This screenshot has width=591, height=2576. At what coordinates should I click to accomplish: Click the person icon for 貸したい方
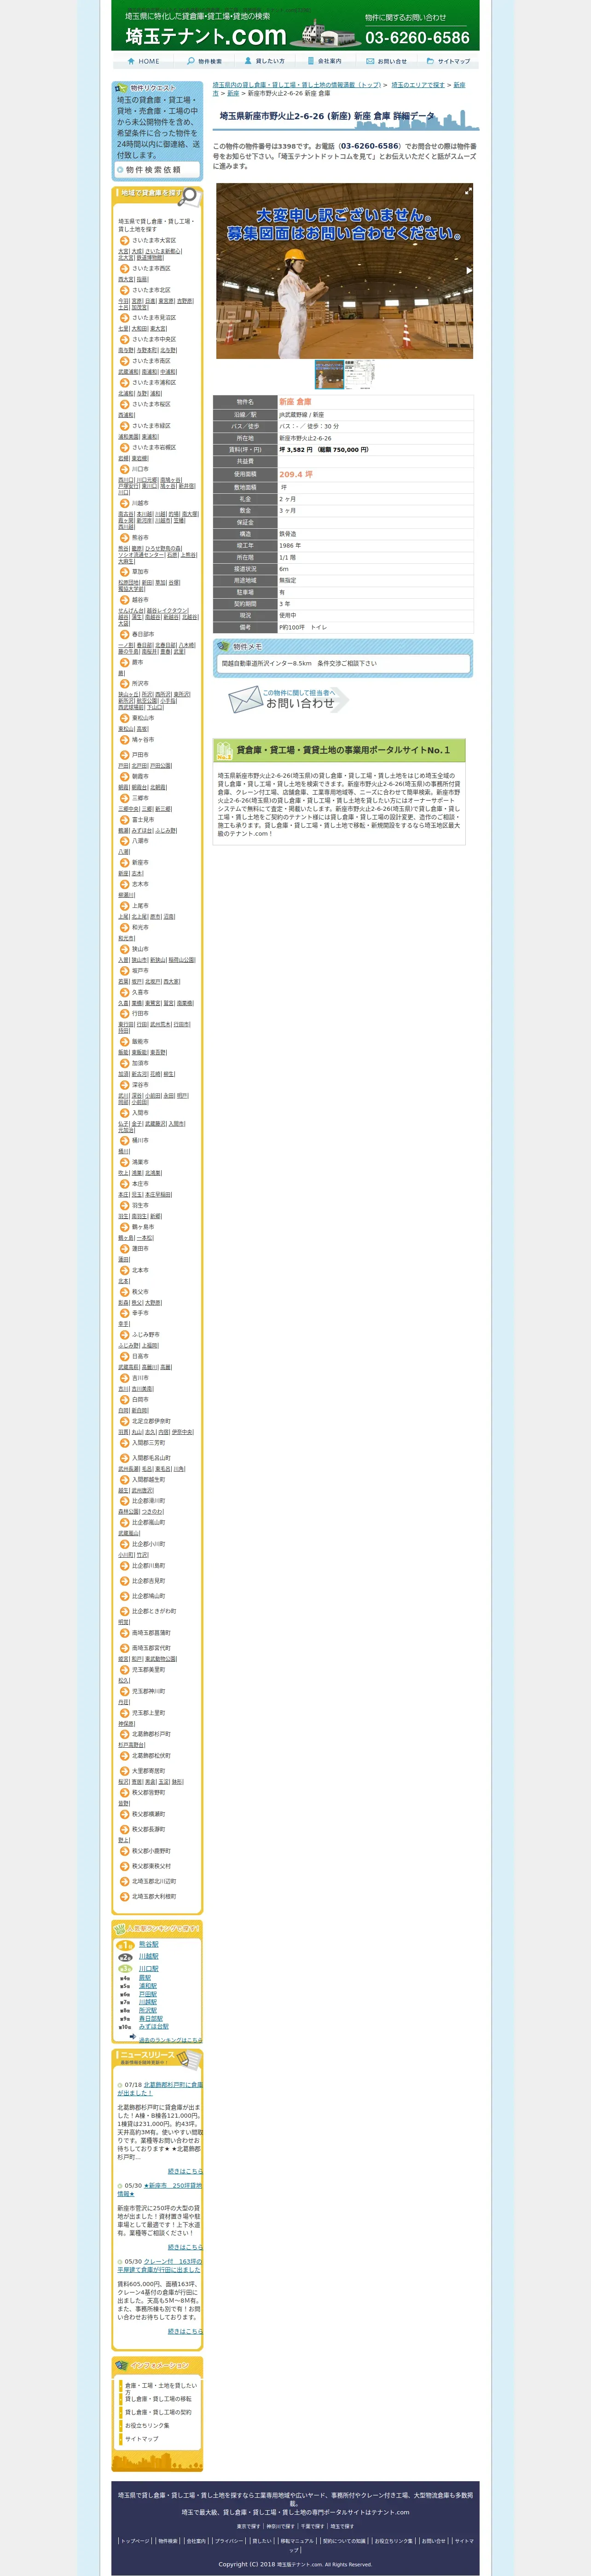249,61
